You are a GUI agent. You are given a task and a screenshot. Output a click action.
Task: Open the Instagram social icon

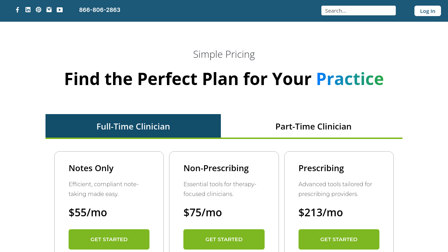click(x=49, y=10)
